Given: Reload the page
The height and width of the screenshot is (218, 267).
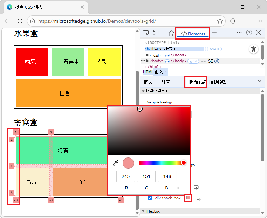Looking at the screenshot, I should click(x=20, y=21).
